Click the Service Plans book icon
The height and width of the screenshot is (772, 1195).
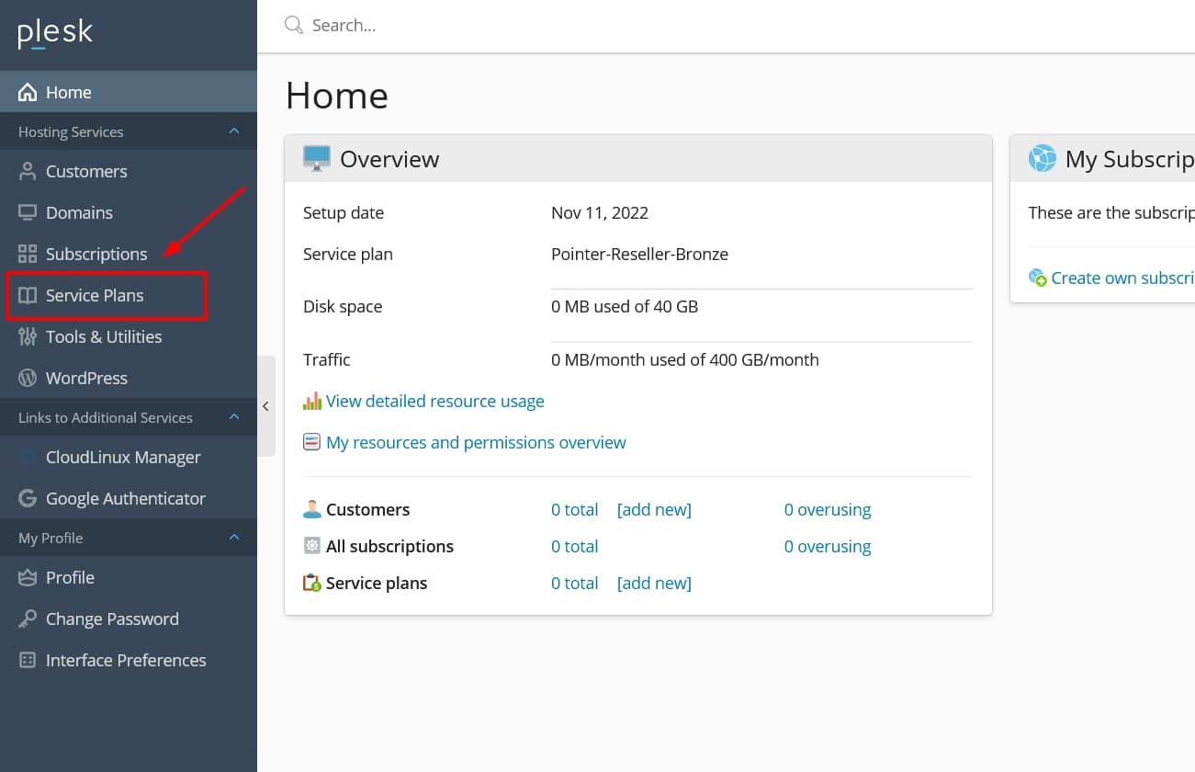[28, 295]
